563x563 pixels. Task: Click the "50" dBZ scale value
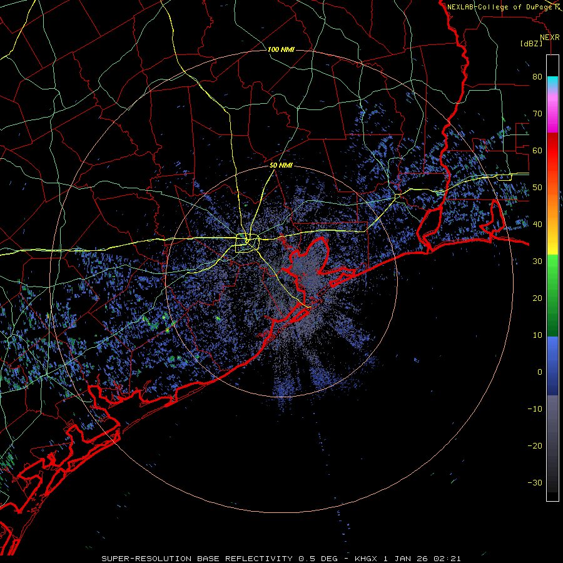(537, 188)
